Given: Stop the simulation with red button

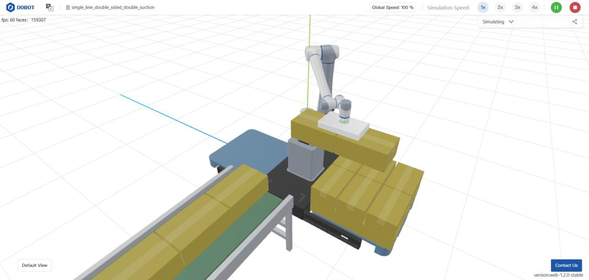Looking at the screenshot, I should point(575,7).
